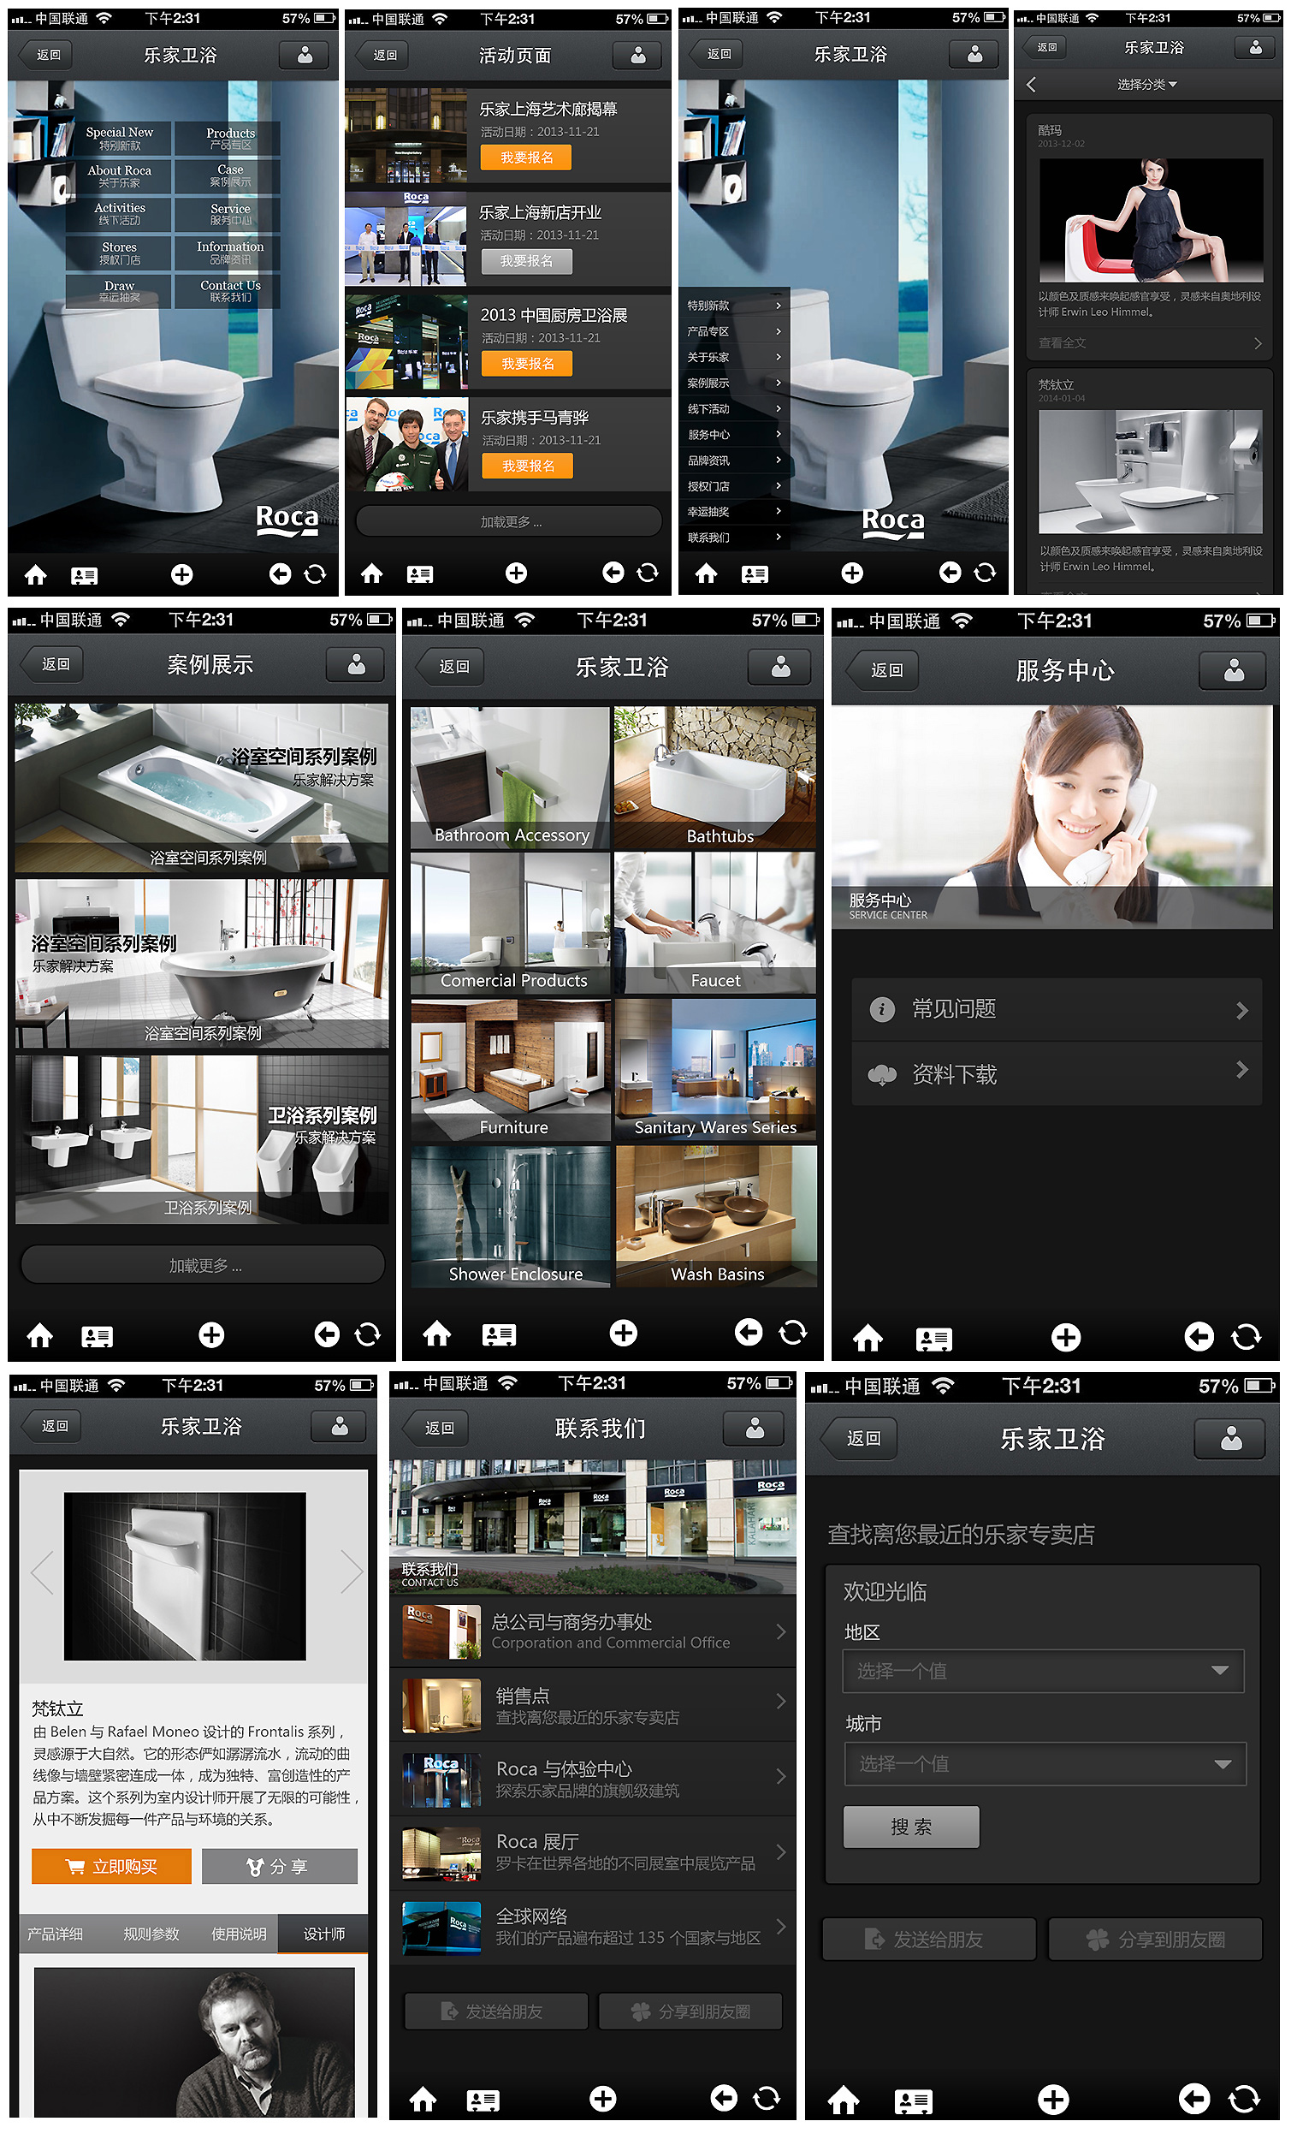1297x2133 pixels.
Task: Tap back chevron left of 选择分类
Action: point(1031,85)
